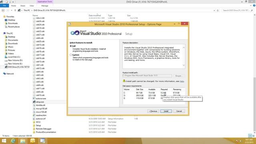Select This PC in navigation pane
The width and height of the screenshot is (256, 144).
tap(10, 33)
